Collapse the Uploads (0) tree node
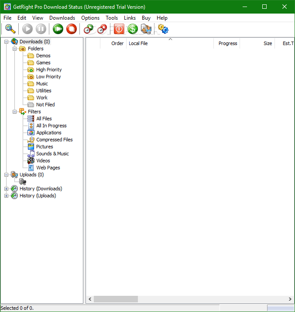This screenshot has width=295, height=312. coord(7,175)
